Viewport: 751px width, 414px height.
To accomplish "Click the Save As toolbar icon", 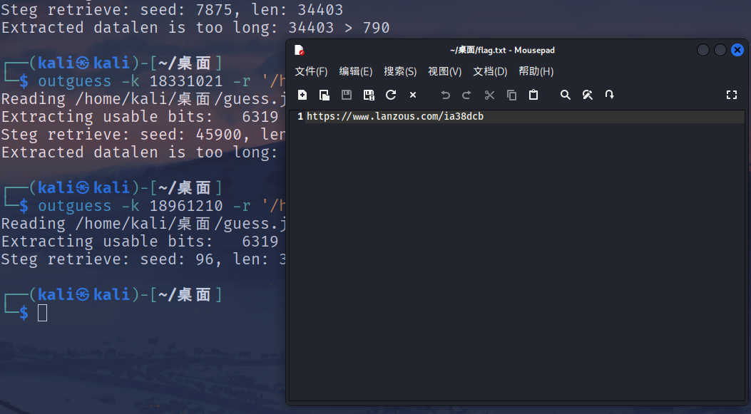I will pos(369,95).
